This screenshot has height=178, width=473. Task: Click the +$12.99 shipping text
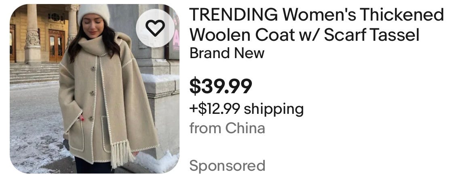click(x=247, y=109)
